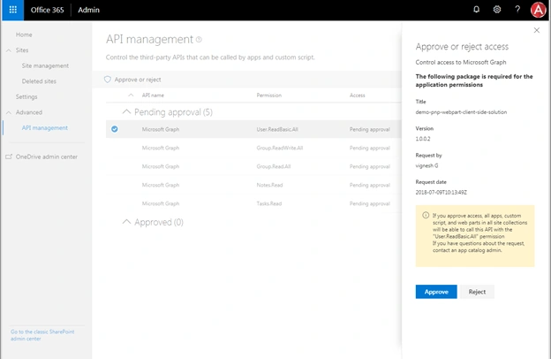Click the Office 365 header text

point(47,10)
